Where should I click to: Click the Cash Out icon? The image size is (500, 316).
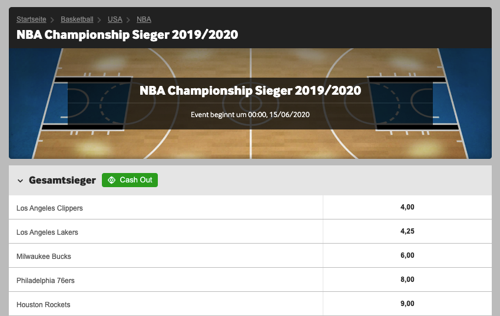click(x=112, y=180)
